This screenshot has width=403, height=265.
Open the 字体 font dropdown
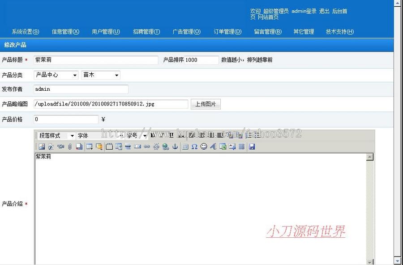(100, 135)
